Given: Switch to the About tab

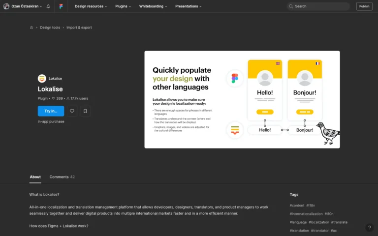Looking at the screenshot, I should tap(35, 177).
